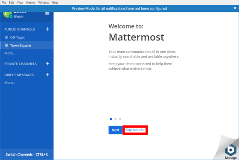Image resolution: width=239 pixels, height=160 pixels.
Task: Show more direct messages
Action: (x=10, y=83)
